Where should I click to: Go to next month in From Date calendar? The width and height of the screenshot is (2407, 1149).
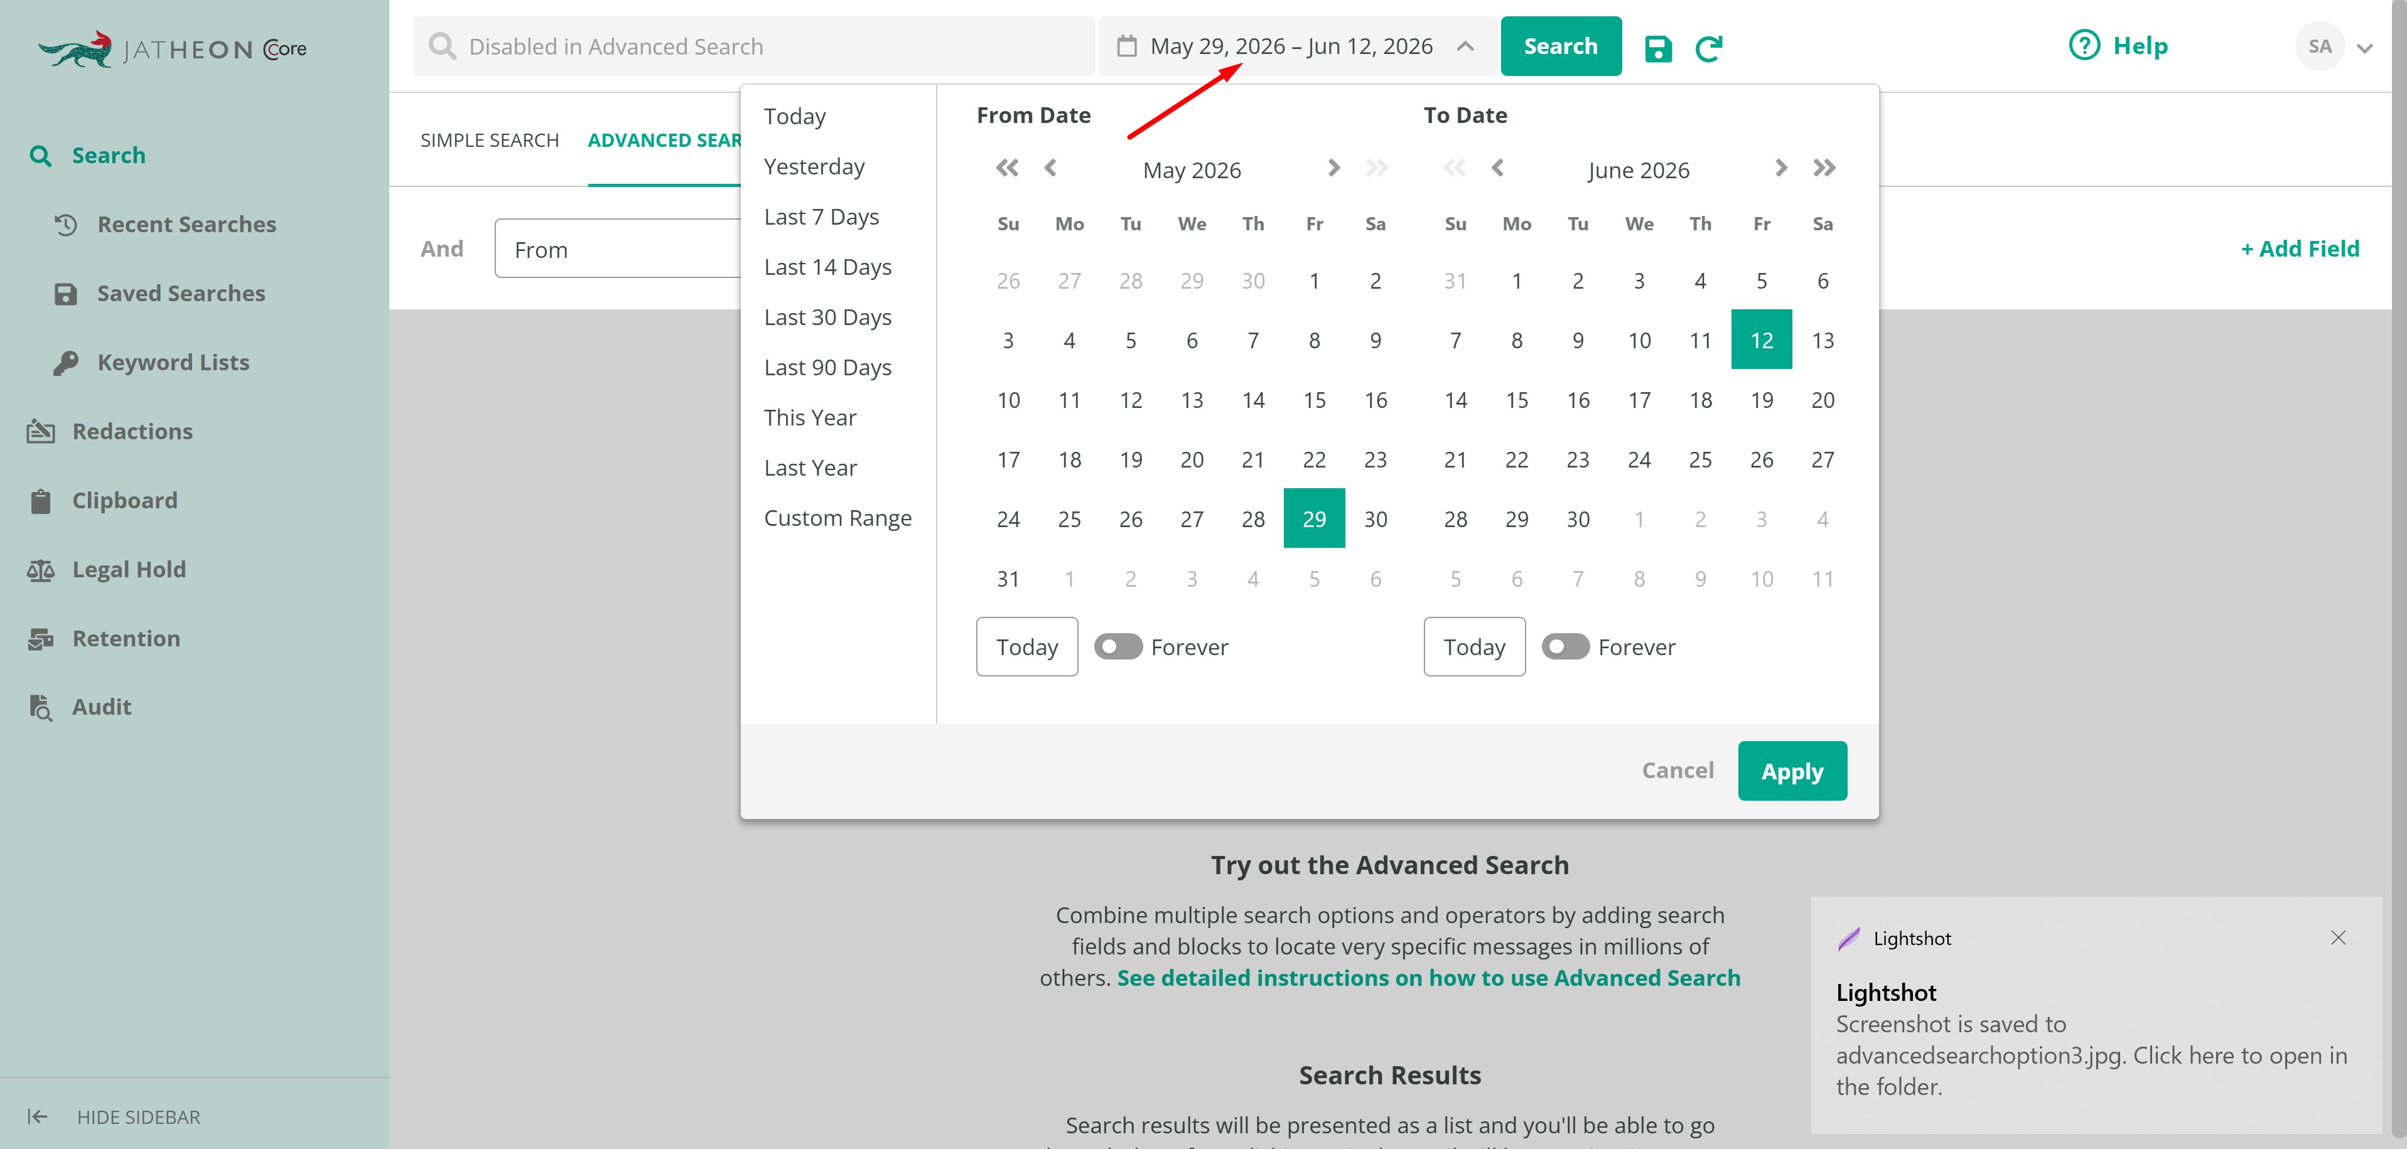coord(1333,168)
